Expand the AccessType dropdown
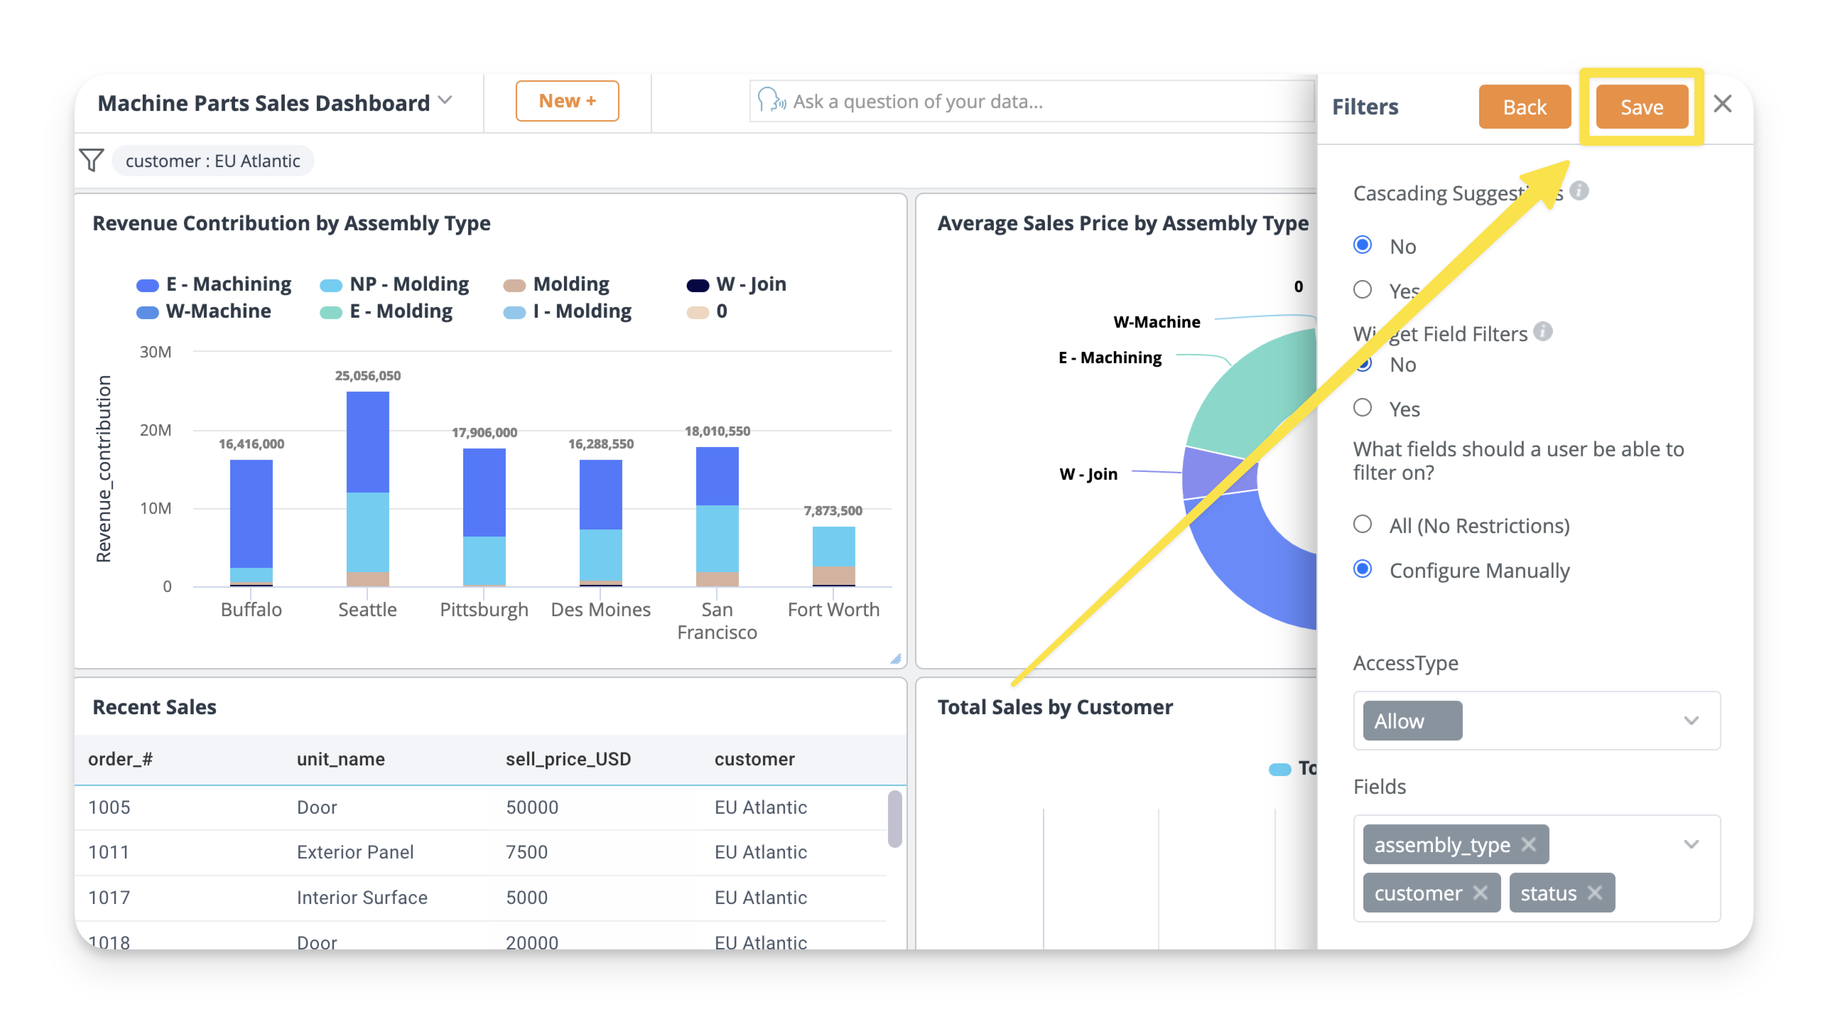This screenshot has height=1024, width=1828. [1690, 721]
